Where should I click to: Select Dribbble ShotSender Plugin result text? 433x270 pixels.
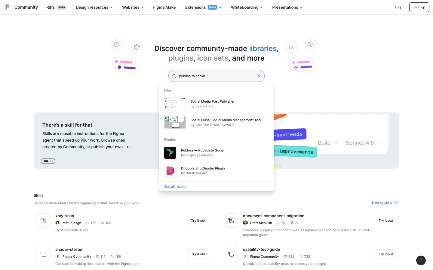click(203, 168)
